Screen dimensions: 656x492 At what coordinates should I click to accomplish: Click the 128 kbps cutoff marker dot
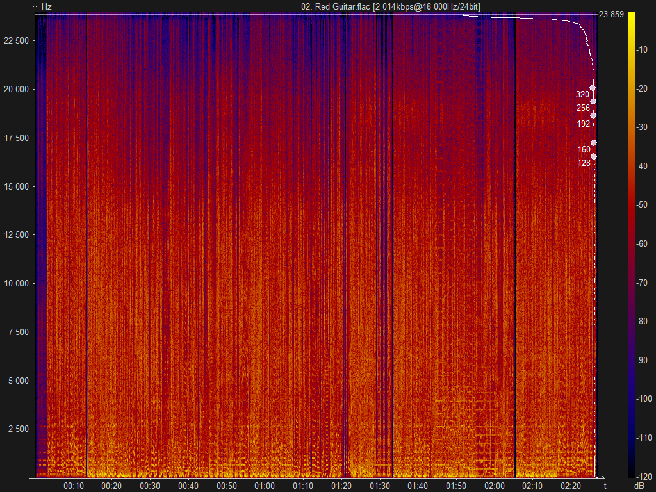pyautogui.click(x=594, y=156)
